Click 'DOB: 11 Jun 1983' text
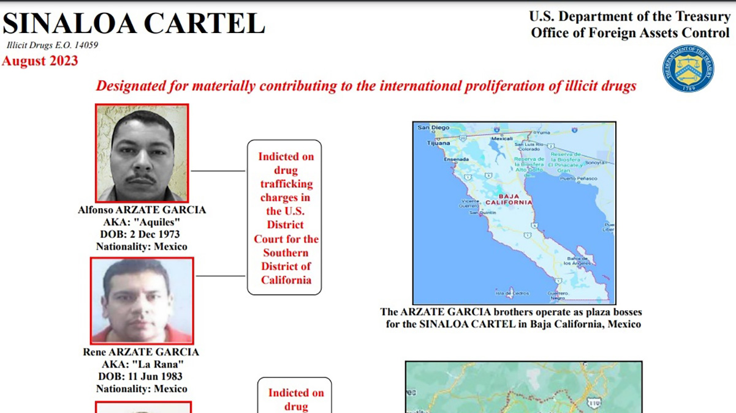The image size is (736, 413). coord(141,376)
